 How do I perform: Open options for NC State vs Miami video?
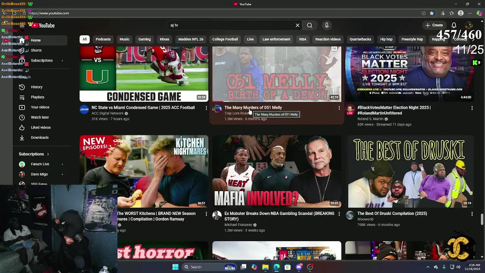click(206, 108)
